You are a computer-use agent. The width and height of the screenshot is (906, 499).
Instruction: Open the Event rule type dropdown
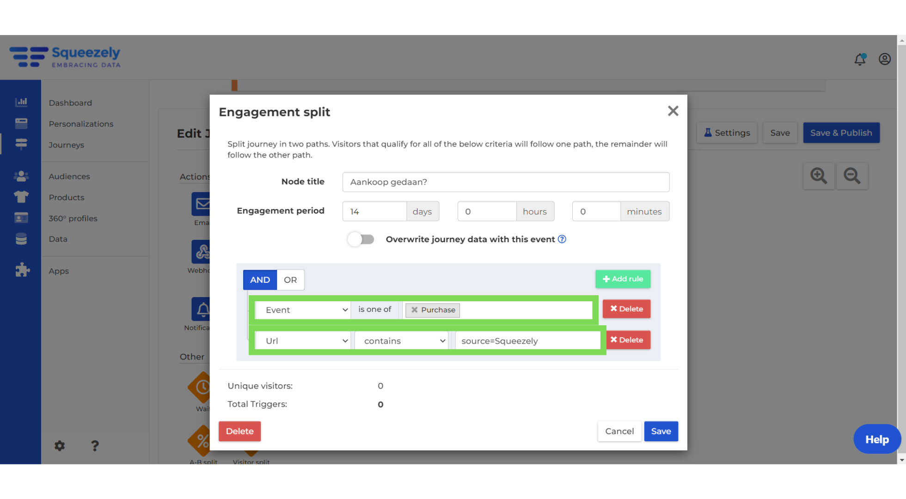coord(303,310)
